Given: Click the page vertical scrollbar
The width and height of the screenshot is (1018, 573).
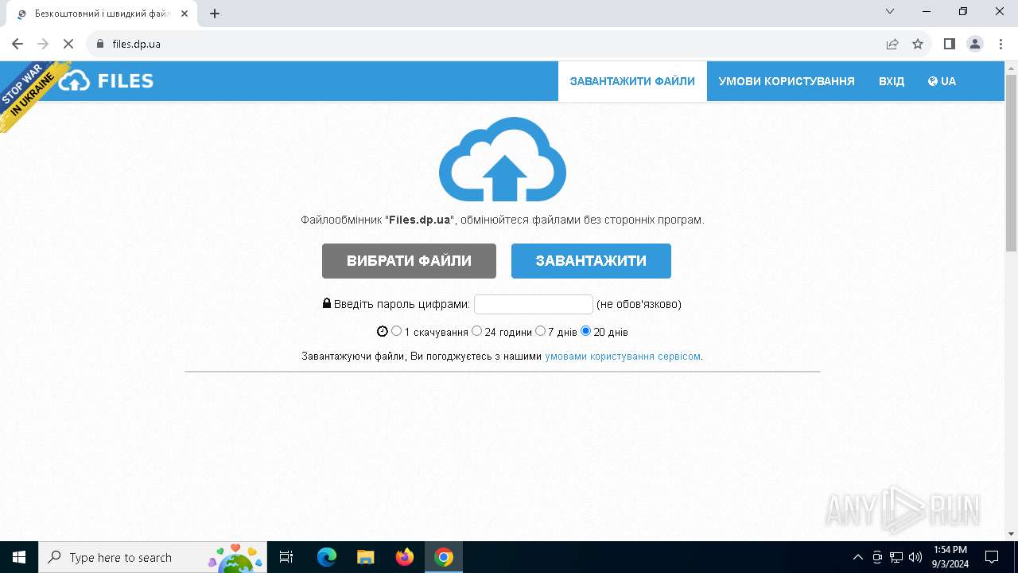Looking at the screenshot, I should point(1011,163).
